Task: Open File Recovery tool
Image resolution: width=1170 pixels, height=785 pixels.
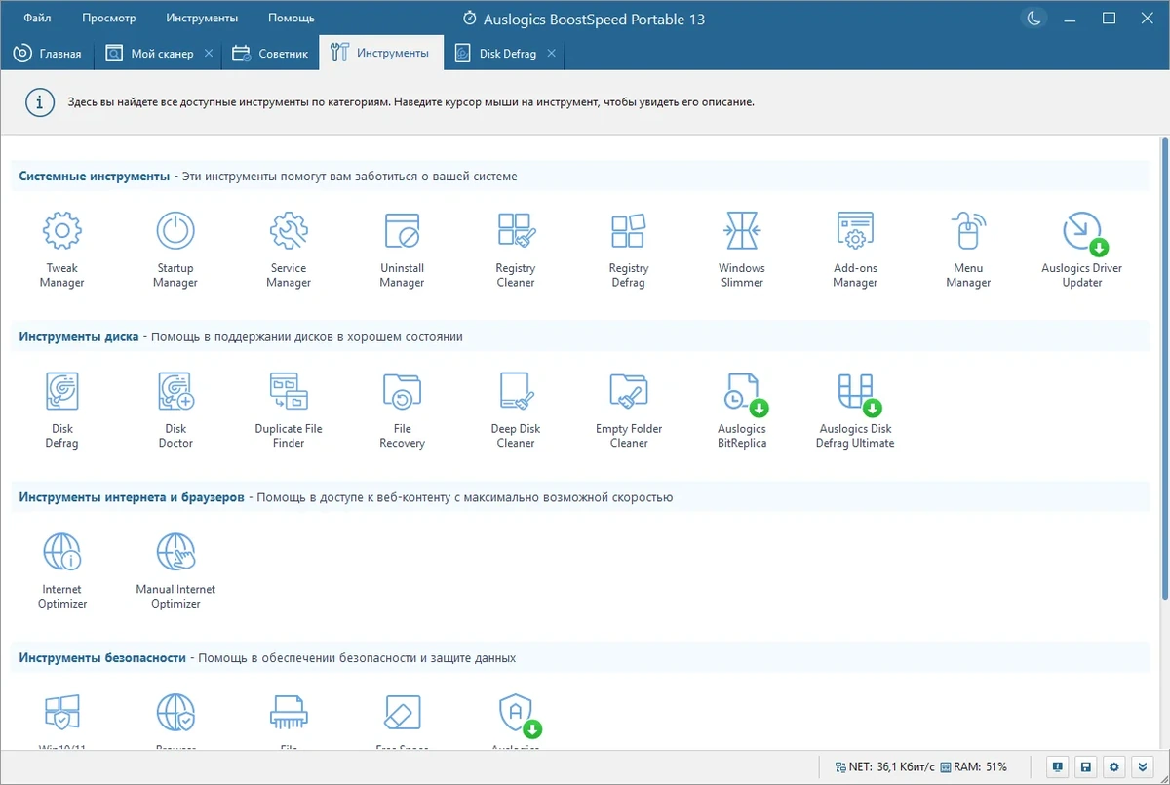Action: point(402,410)
